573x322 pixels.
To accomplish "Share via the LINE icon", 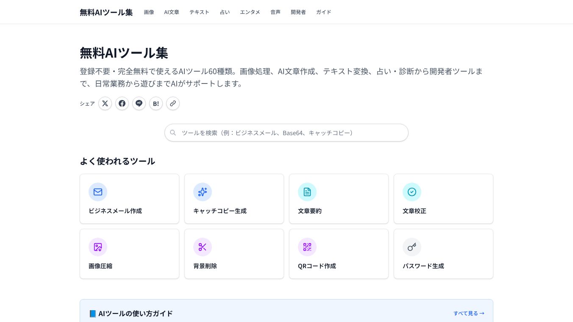I will [139, 103].
